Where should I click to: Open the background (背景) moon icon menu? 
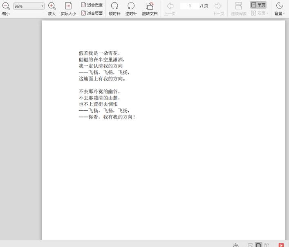coord(280,6)
